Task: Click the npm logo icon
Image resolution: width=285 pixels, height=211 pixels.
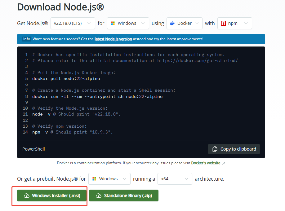Action: pyautogui.click(x=223, y=23)
